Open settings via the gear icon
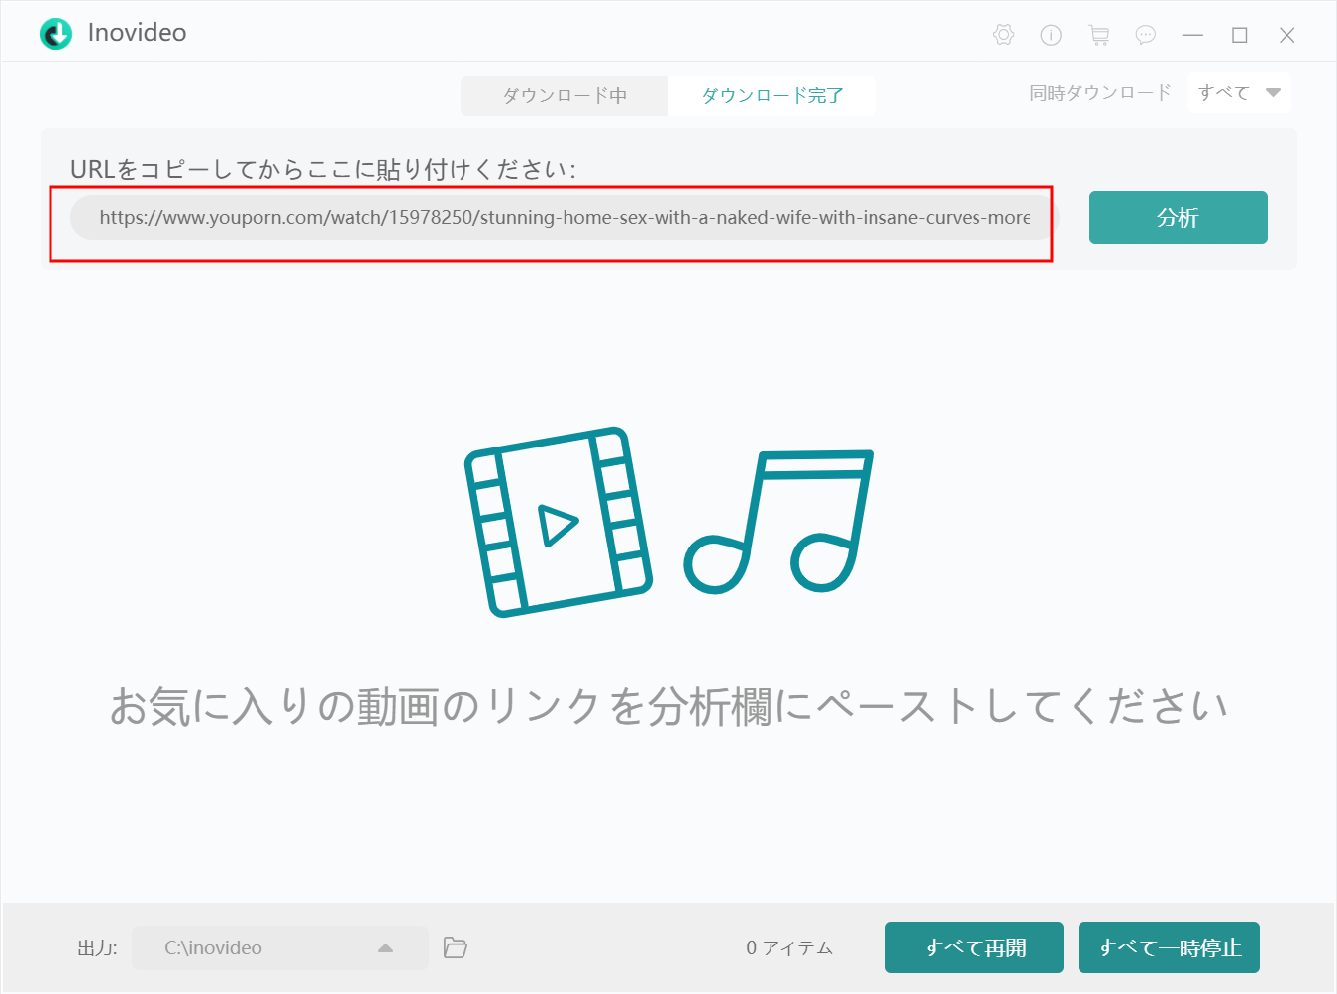 [x=1003, y=35]
